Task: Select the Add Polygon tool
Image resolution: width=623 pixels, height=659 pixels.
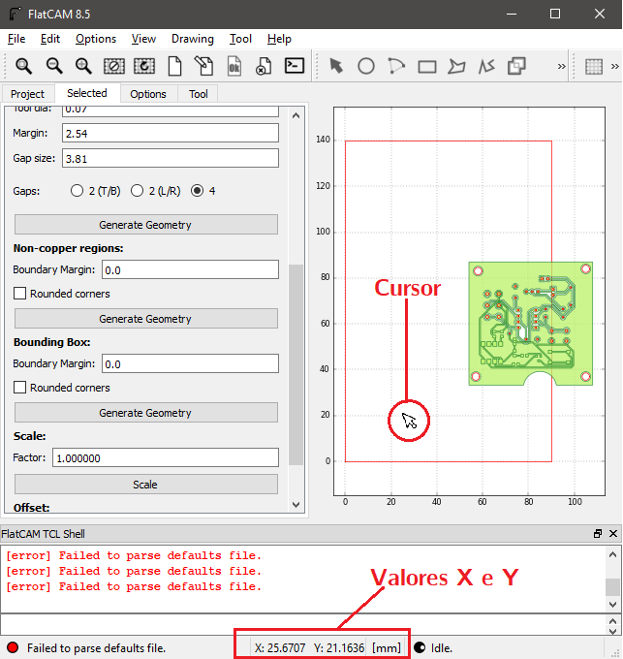Action: pyautogui.click(x=456, y=67)
